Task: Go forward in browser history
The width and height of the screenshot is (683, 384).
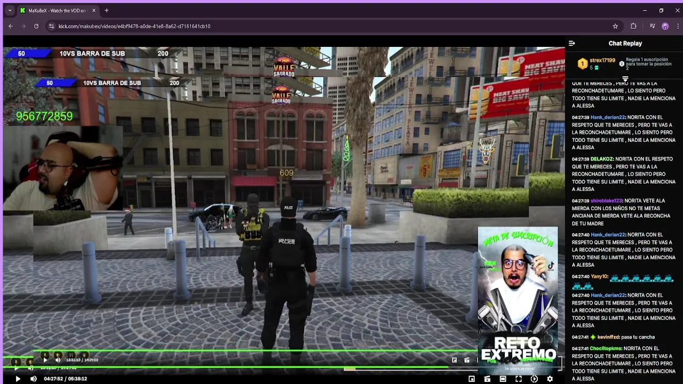Action: tap(23, 26)
